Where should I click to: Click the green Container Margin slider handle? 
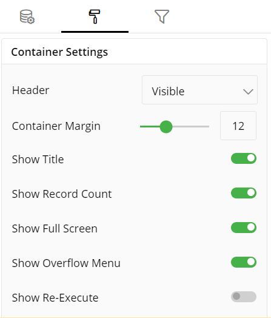(166, 127)
